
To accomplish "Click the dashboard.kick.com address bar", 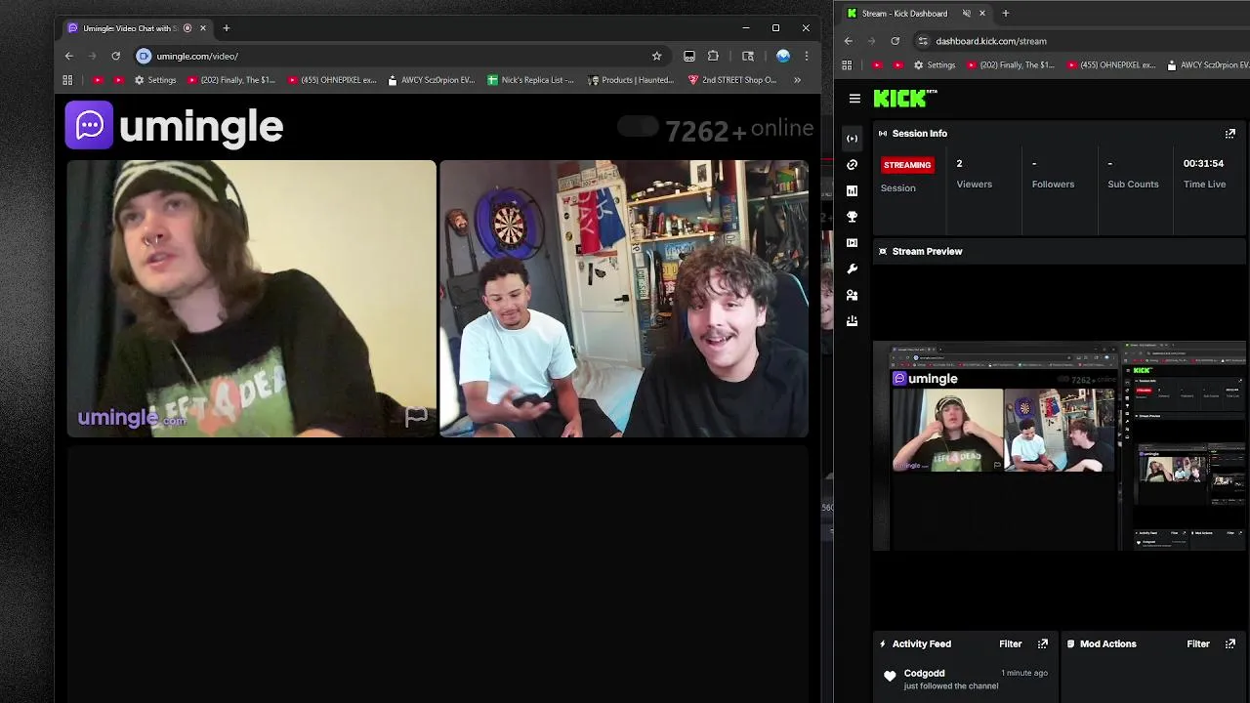I will click(x=1079, y=41).
